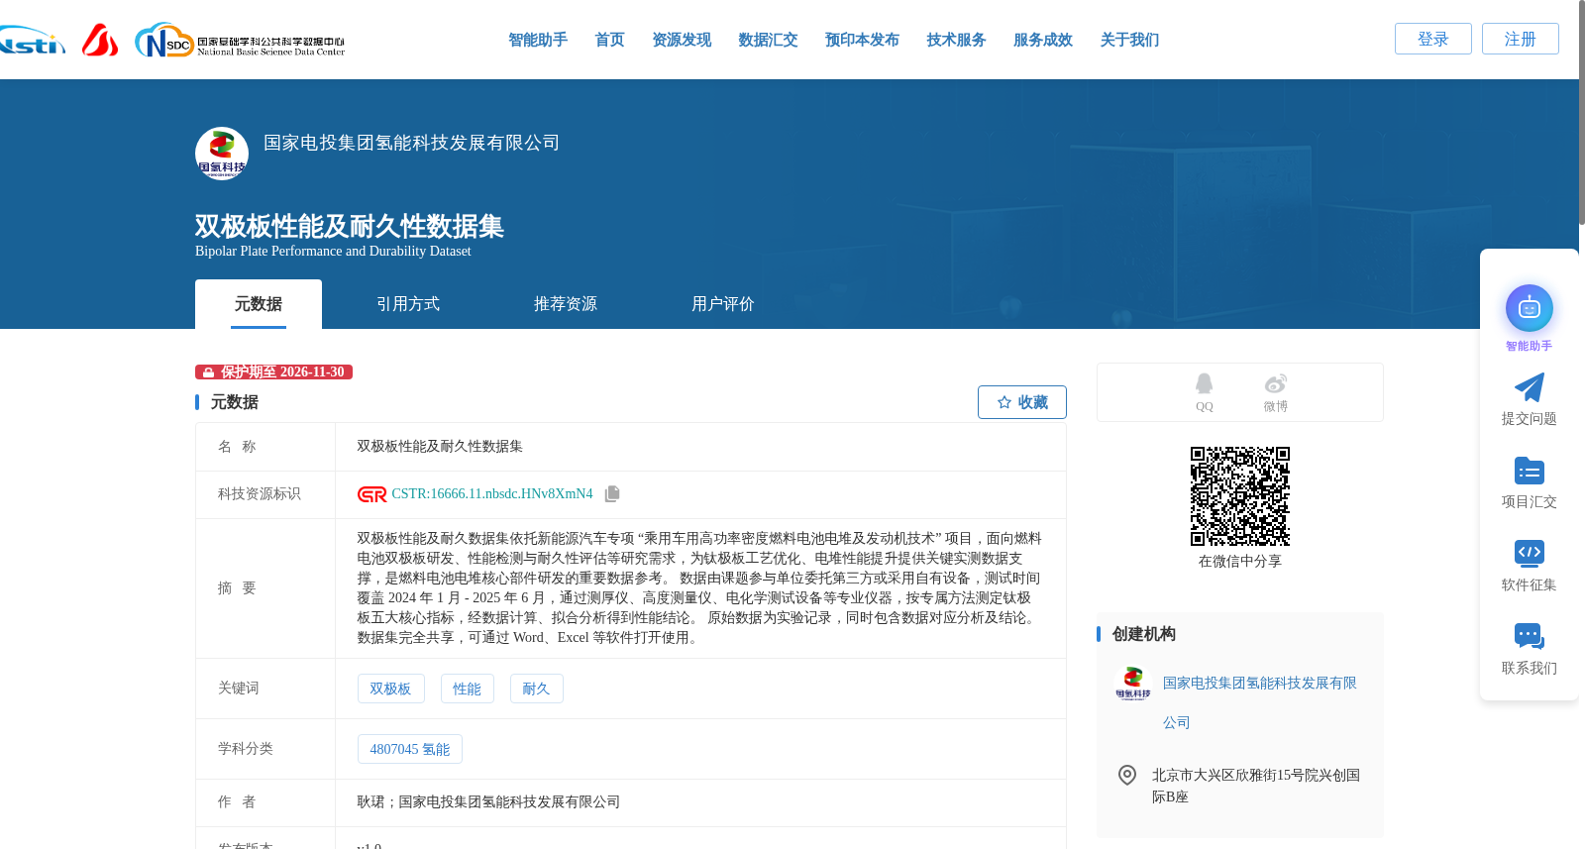Screen dimensions: 1585x849
Task: Open the 预印本发布 navigation item
Action: pyautogui.click(x=862, y=40)
